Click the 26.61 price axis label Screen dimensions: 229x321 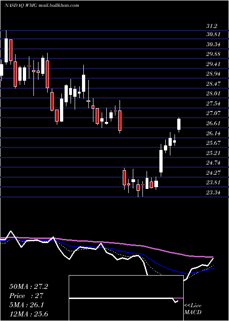tap(213, 123)
